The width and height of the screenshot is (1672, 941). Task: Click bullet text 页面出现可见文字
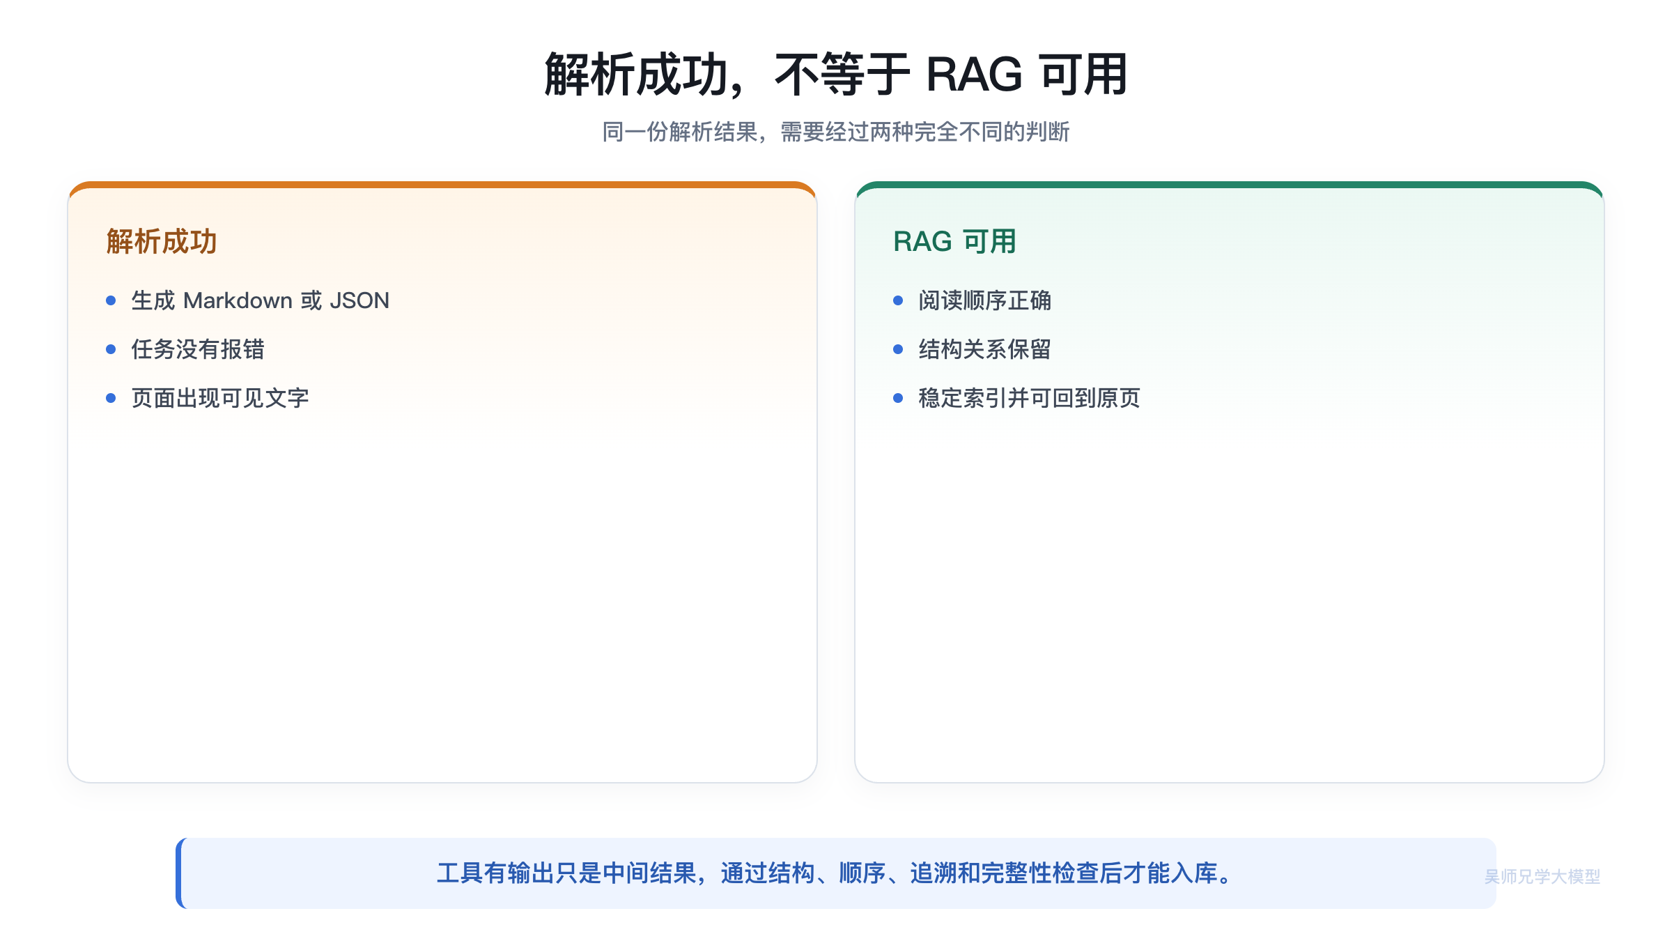pyautogui.click(x=220, y=398)
